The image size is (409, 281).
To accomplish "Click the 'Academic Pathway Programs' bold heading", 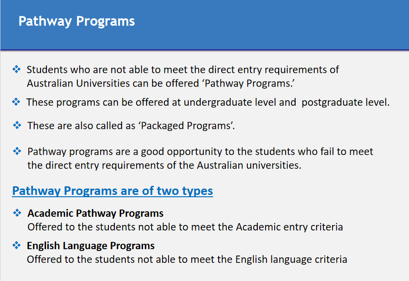I will tap(96, 214).
